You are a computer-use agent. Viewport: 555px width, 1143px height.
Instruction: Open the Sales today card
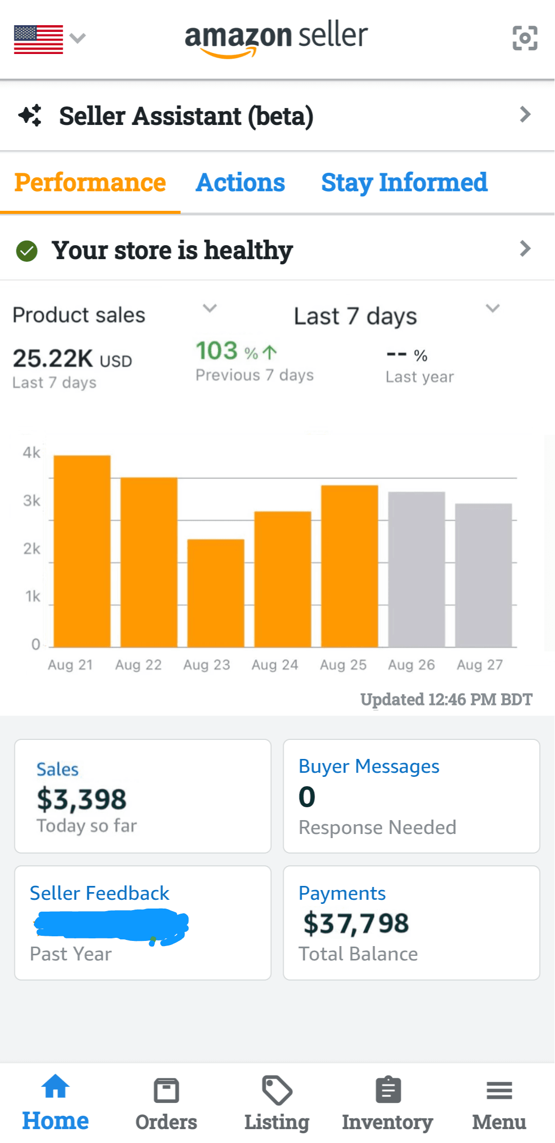pos(143,796)
